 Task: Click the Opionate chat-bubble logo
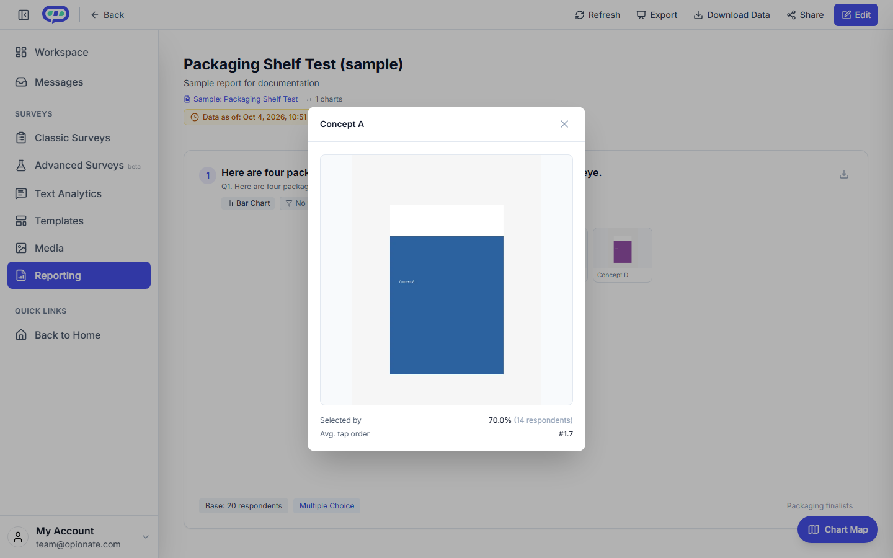56,14
